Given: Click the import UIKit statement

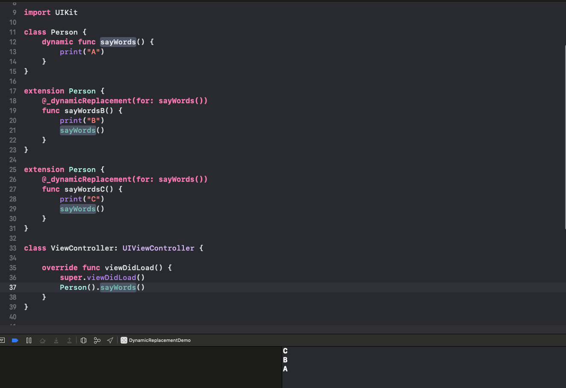Looking at the screenshot, I should (x=50, y=12).
